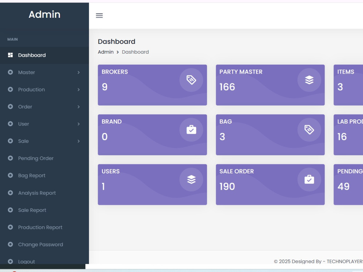The image size is (363, 272).
Task: Click the briefcase icon on Sale Order card
Action: click(x=309, y=180)
